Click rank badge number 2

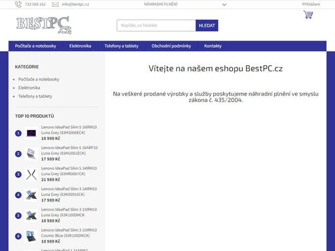click(x=18, y=154)
